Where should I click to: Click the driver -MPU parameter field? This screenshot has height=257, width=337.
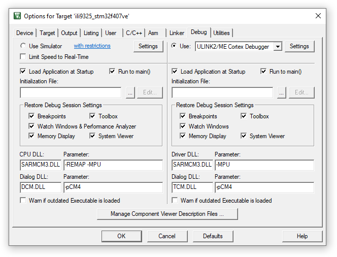click(x=264, y=165)
